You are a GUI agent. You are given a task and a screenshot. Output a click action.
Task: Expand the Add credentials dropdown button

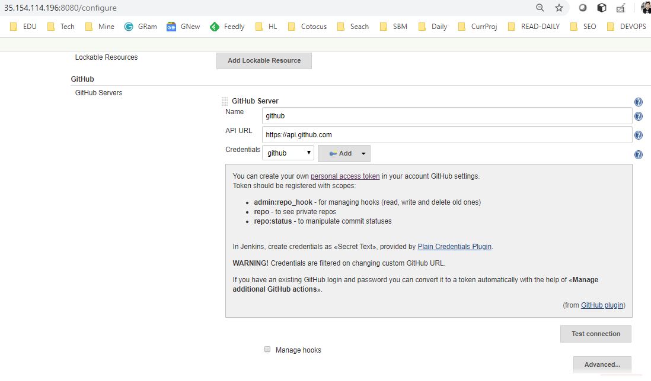click(x=344, y=153)
